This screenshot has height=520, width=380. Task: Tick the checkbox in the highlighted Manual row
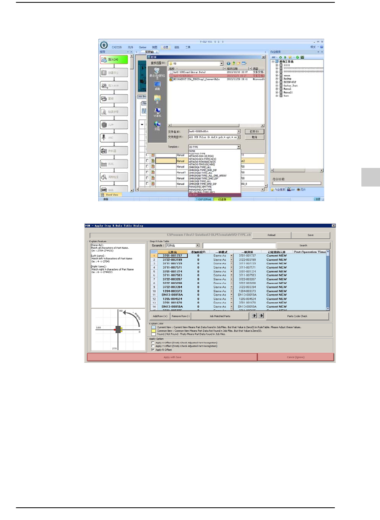tap(147, 161)
